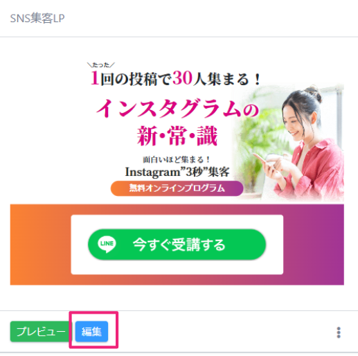358x356 pixels.
Task: Click the Instagram"3秒"集客 text line
Action: coord(177,172)
